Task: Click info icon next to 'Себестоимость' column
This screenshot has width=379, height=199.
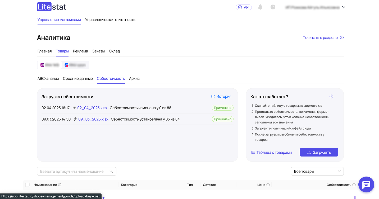Action: pos(354,185)
